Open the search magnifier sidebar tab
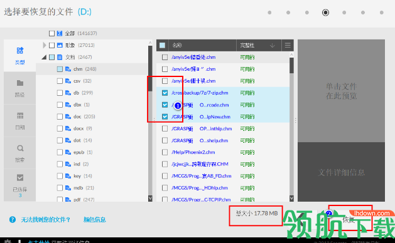This screenshot has height=243, width=395. tap(19, 153)
